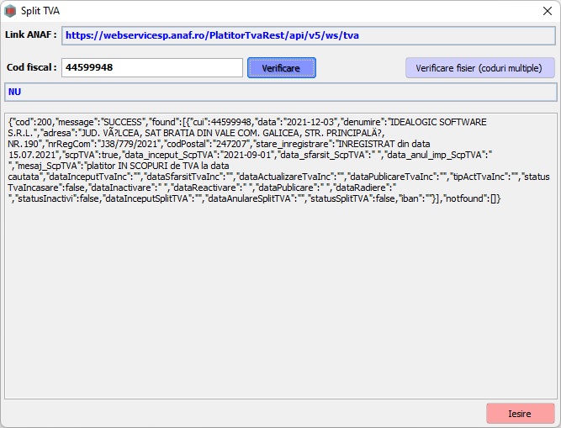Screen dimensions: 561x428
Task: Click the date 2021-12-03 in the response
Action: (287, 123)
